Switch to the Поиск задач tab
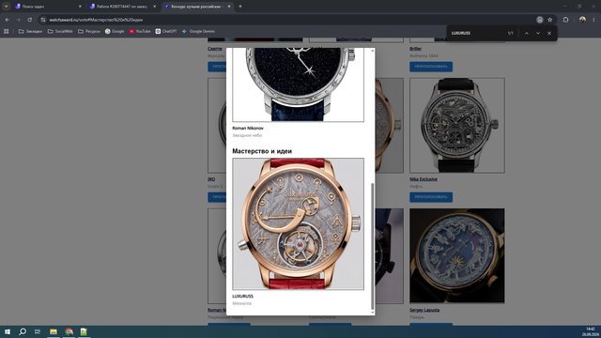Viewport: 601px width, 338px height. tap(47, 7)
